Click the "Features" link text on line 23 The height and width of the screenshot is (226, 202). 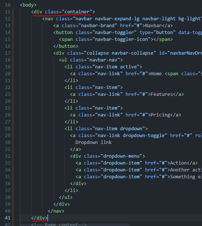(162, 94)
